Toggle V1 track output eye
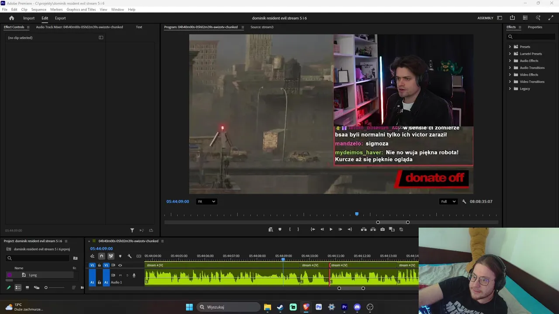 pyautogui.click(x=120, y=265)
